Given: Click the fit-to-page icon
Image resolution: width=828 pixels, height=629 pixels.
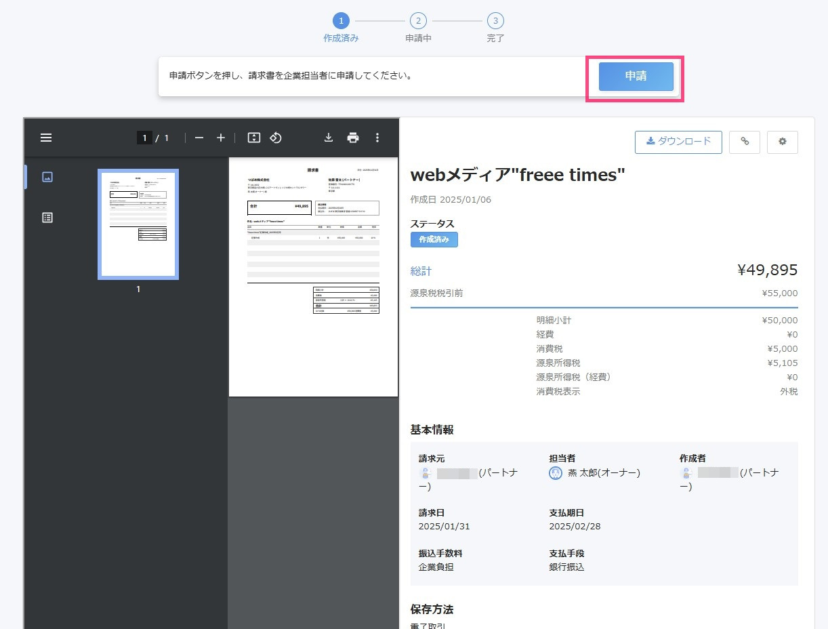Looking at the screenshot, I should point(254,138).
